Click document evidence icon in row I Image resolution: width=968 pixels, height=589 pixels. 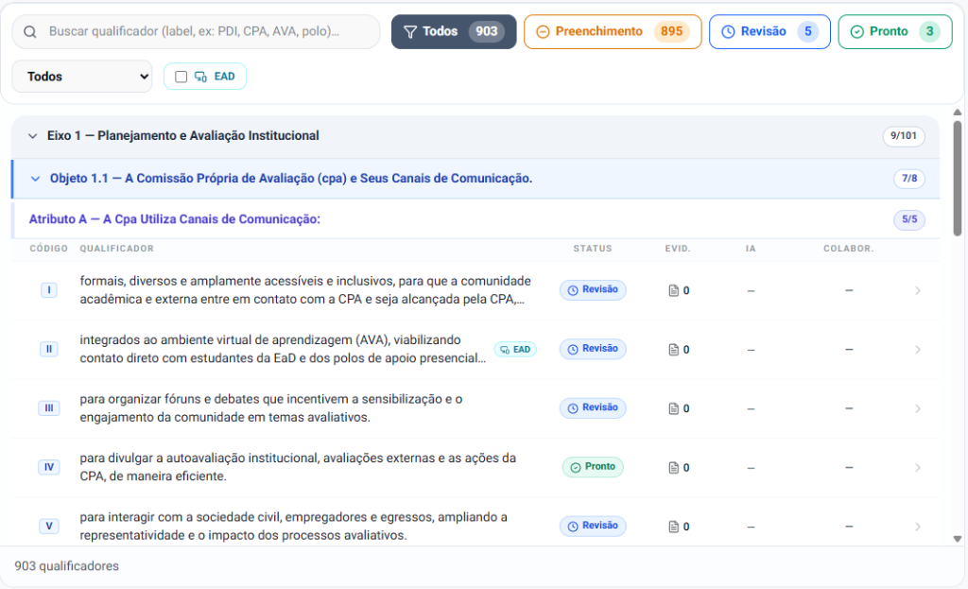(x=673, y=290)
